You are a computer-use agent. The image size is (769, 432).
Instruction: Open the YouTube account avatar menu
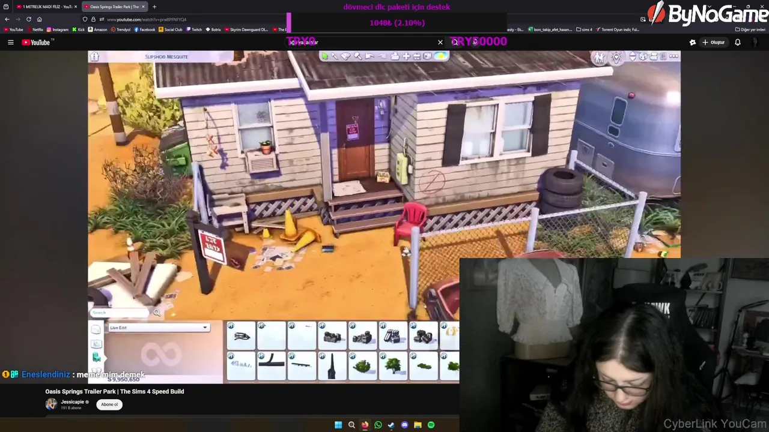tap(756, 42)
